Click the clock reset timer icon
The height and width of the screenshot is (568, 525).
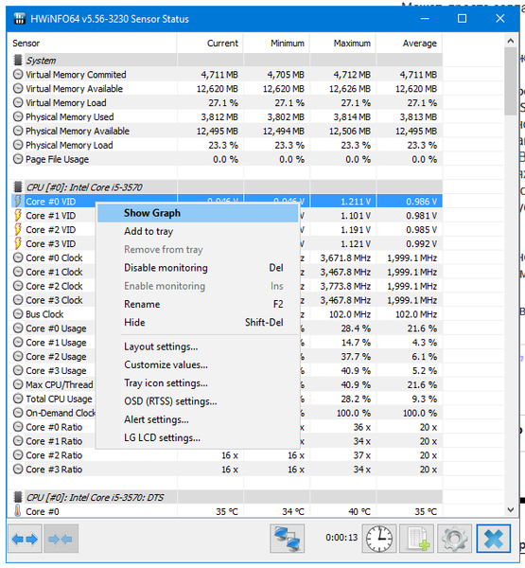pos(379,539)
